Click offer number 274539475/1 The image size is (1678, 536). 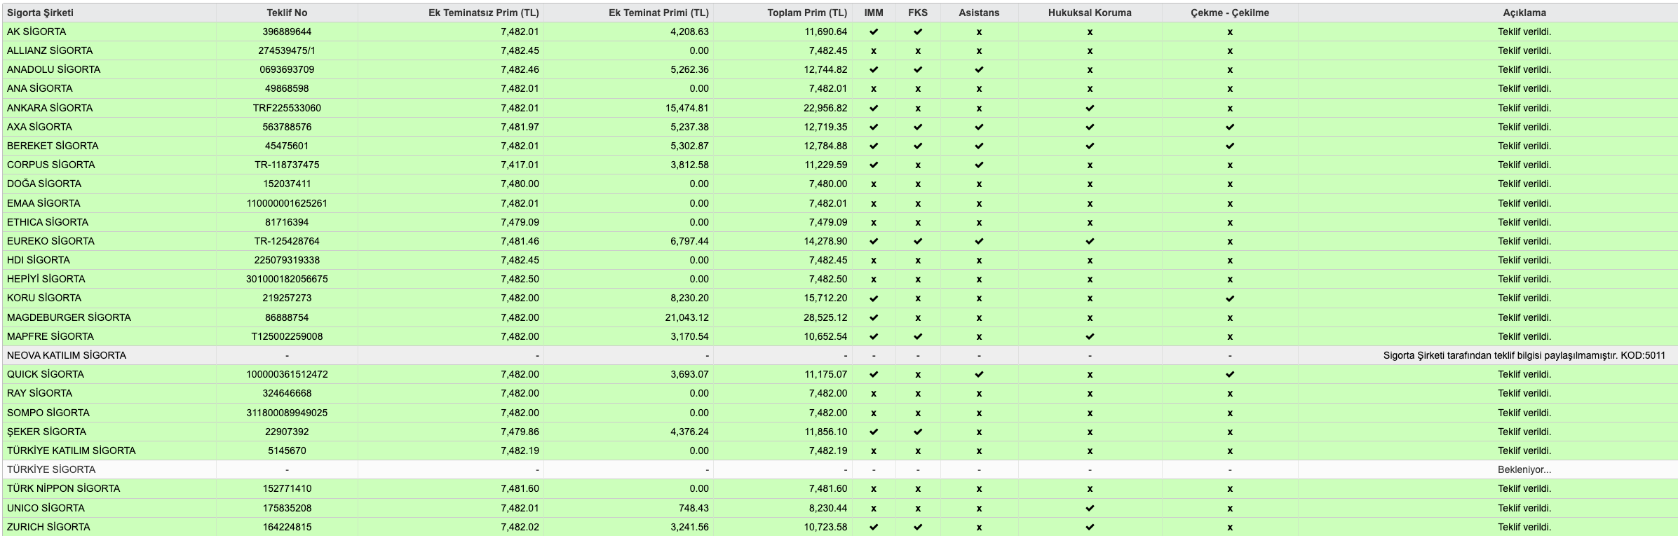(x=287, y=50)
